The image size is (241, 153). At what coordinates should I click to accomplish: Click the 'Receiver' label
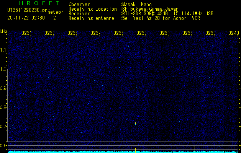(x=79, y=14)
